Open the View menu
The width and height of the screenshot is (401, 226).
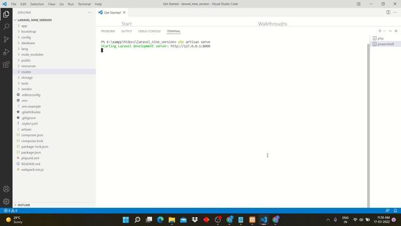[x=51, y=4]
